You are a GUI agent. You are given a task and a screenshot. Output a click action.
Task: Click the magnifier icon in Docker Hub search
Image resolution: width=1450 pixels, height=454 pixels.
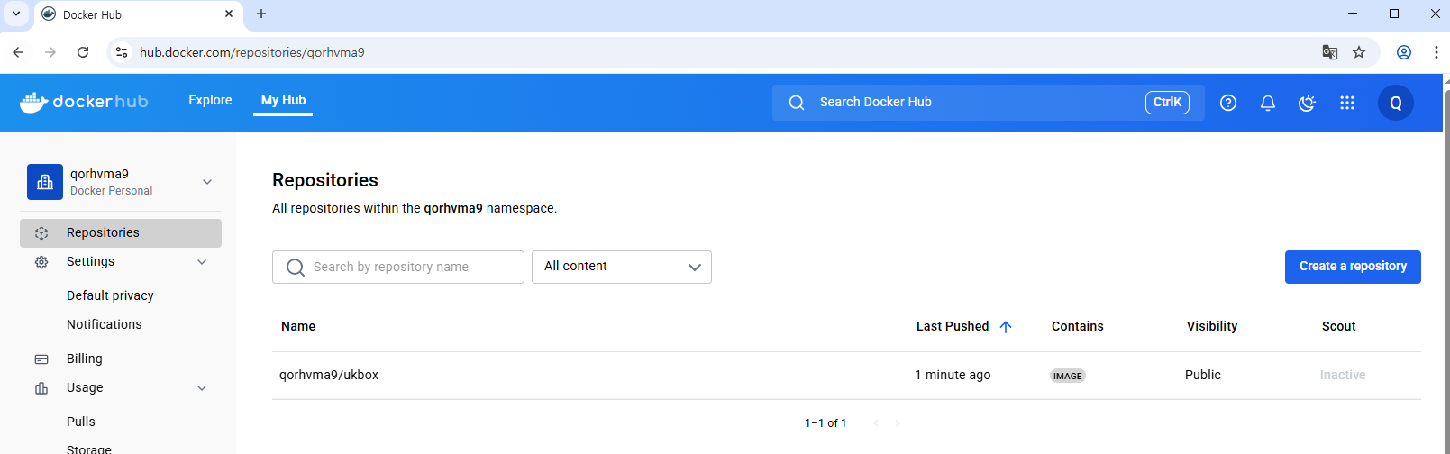[x=797, y=103]
